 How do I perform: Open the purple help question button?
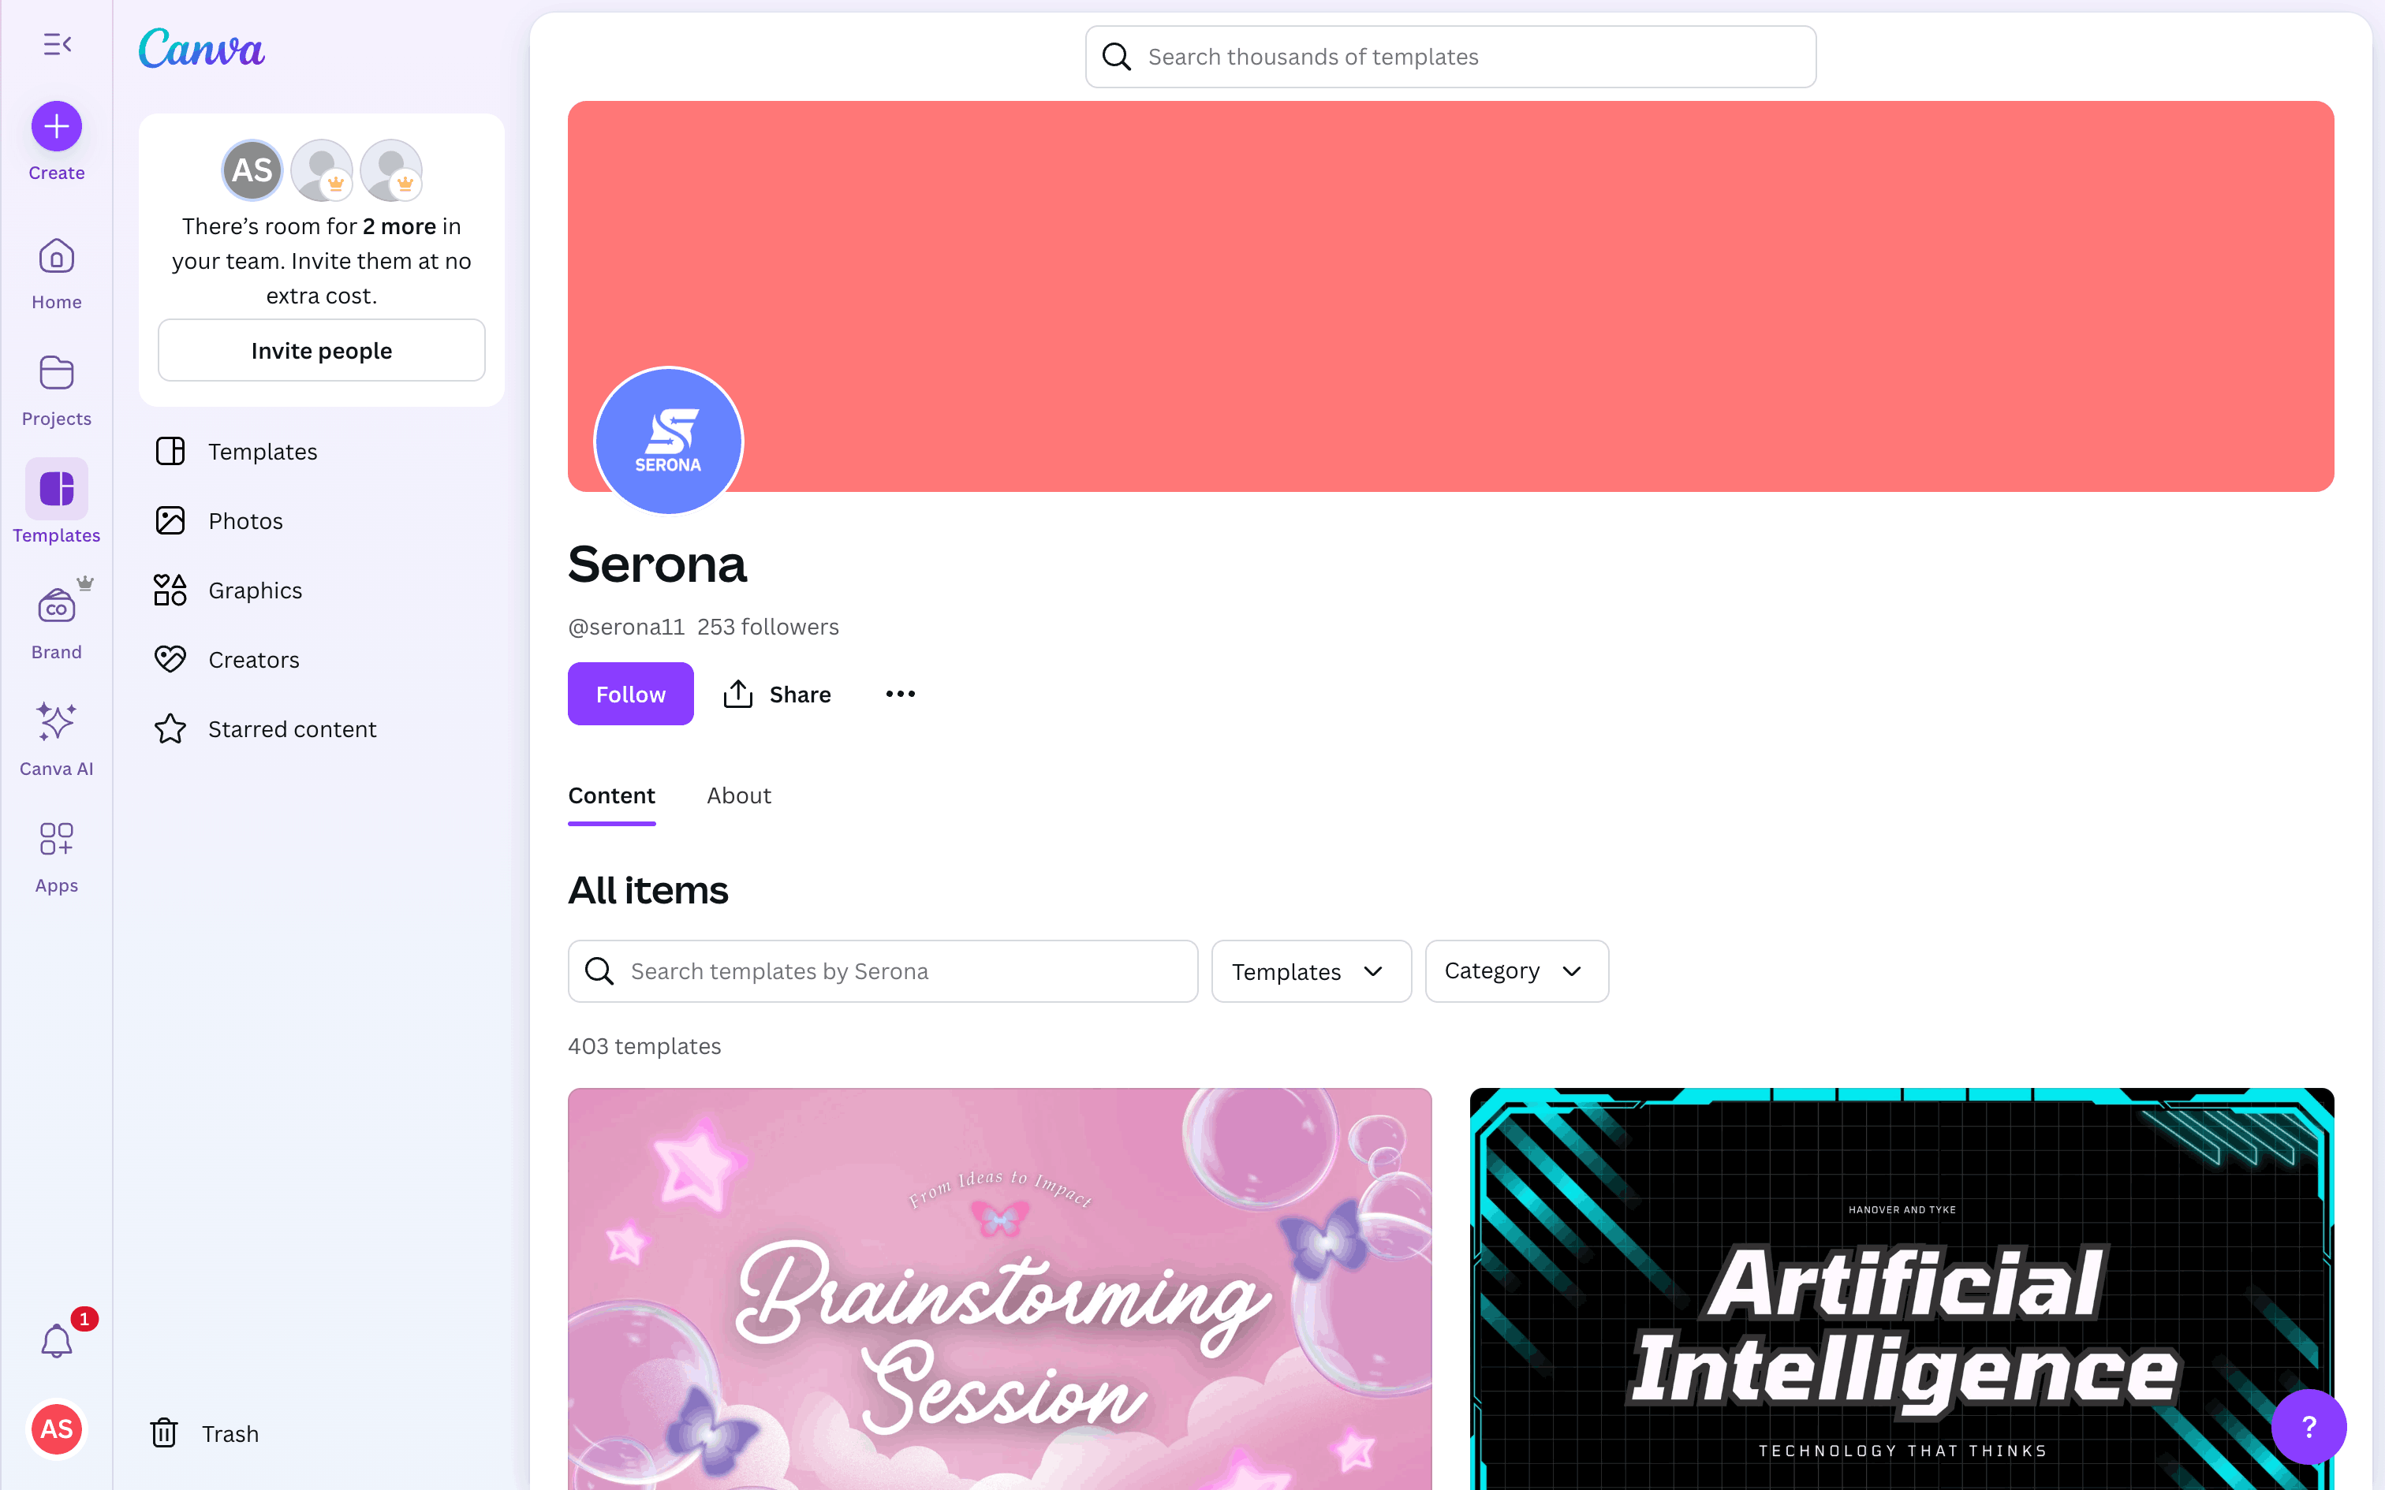[2308, 1426]
